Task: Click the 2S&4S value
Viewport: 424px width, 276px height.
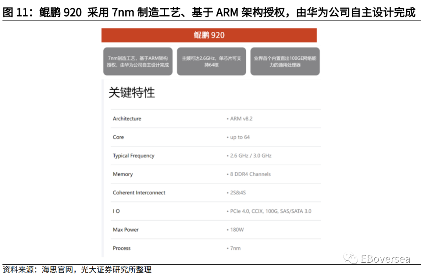Action: pos(238,193)
